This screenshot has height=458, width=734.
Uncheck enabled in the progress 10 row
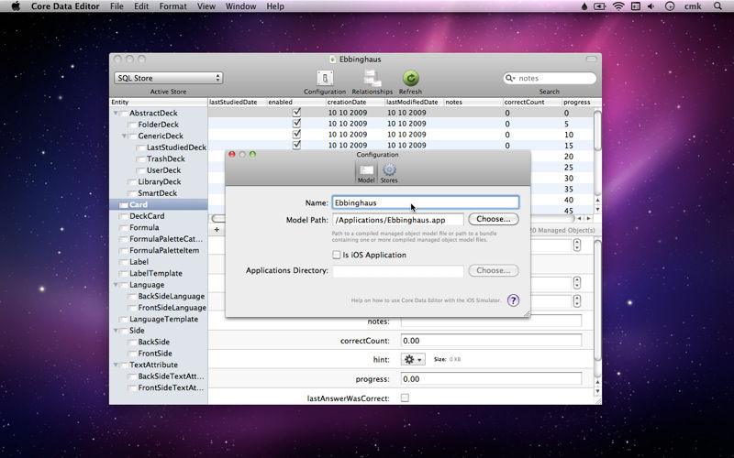point(296,134)
